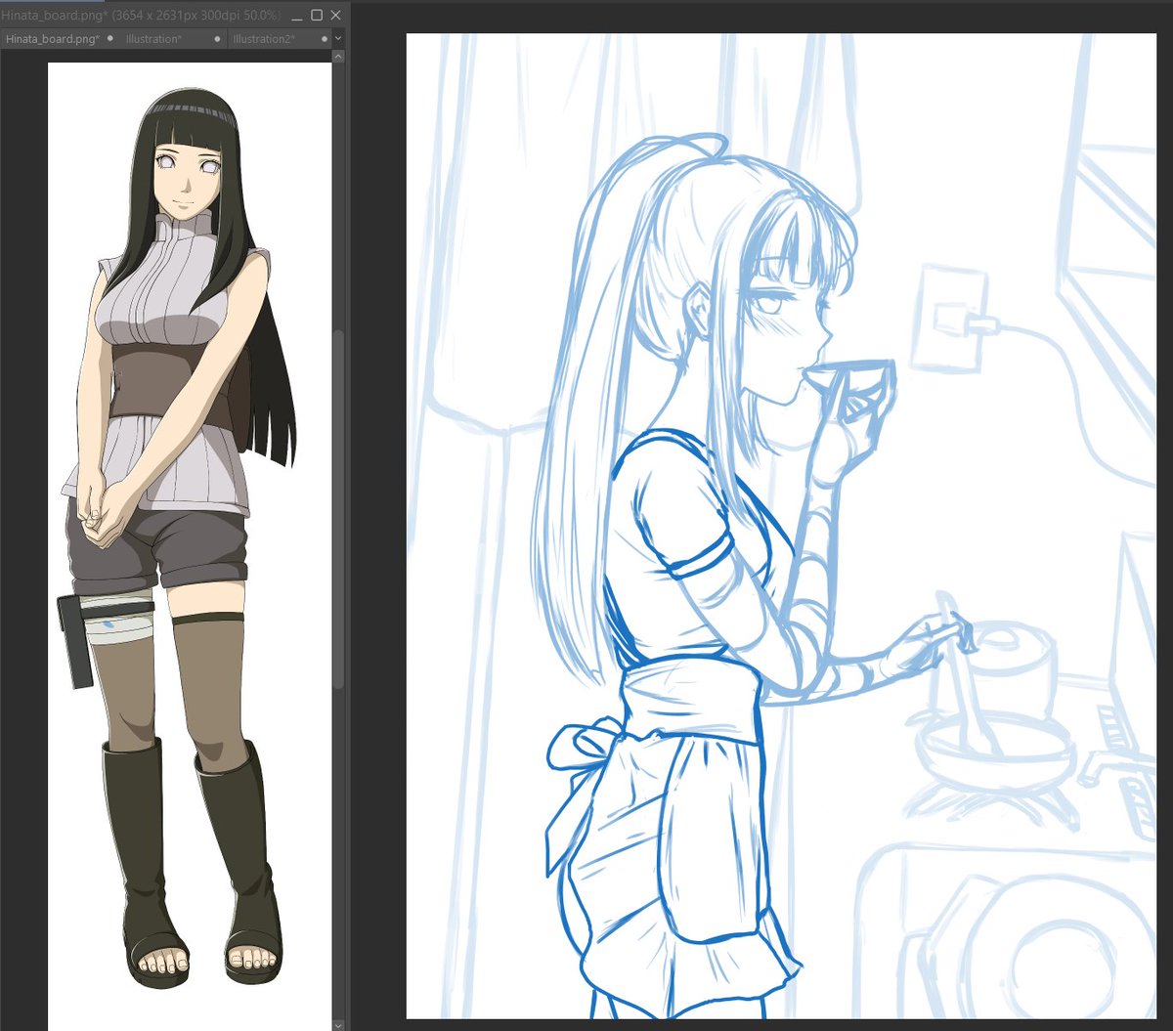Image resolution: width=1173 pixels, height=1031 pixels.
Task: Maximize the Hinata_board.png sub-window
Action: [x=317, y=16]
